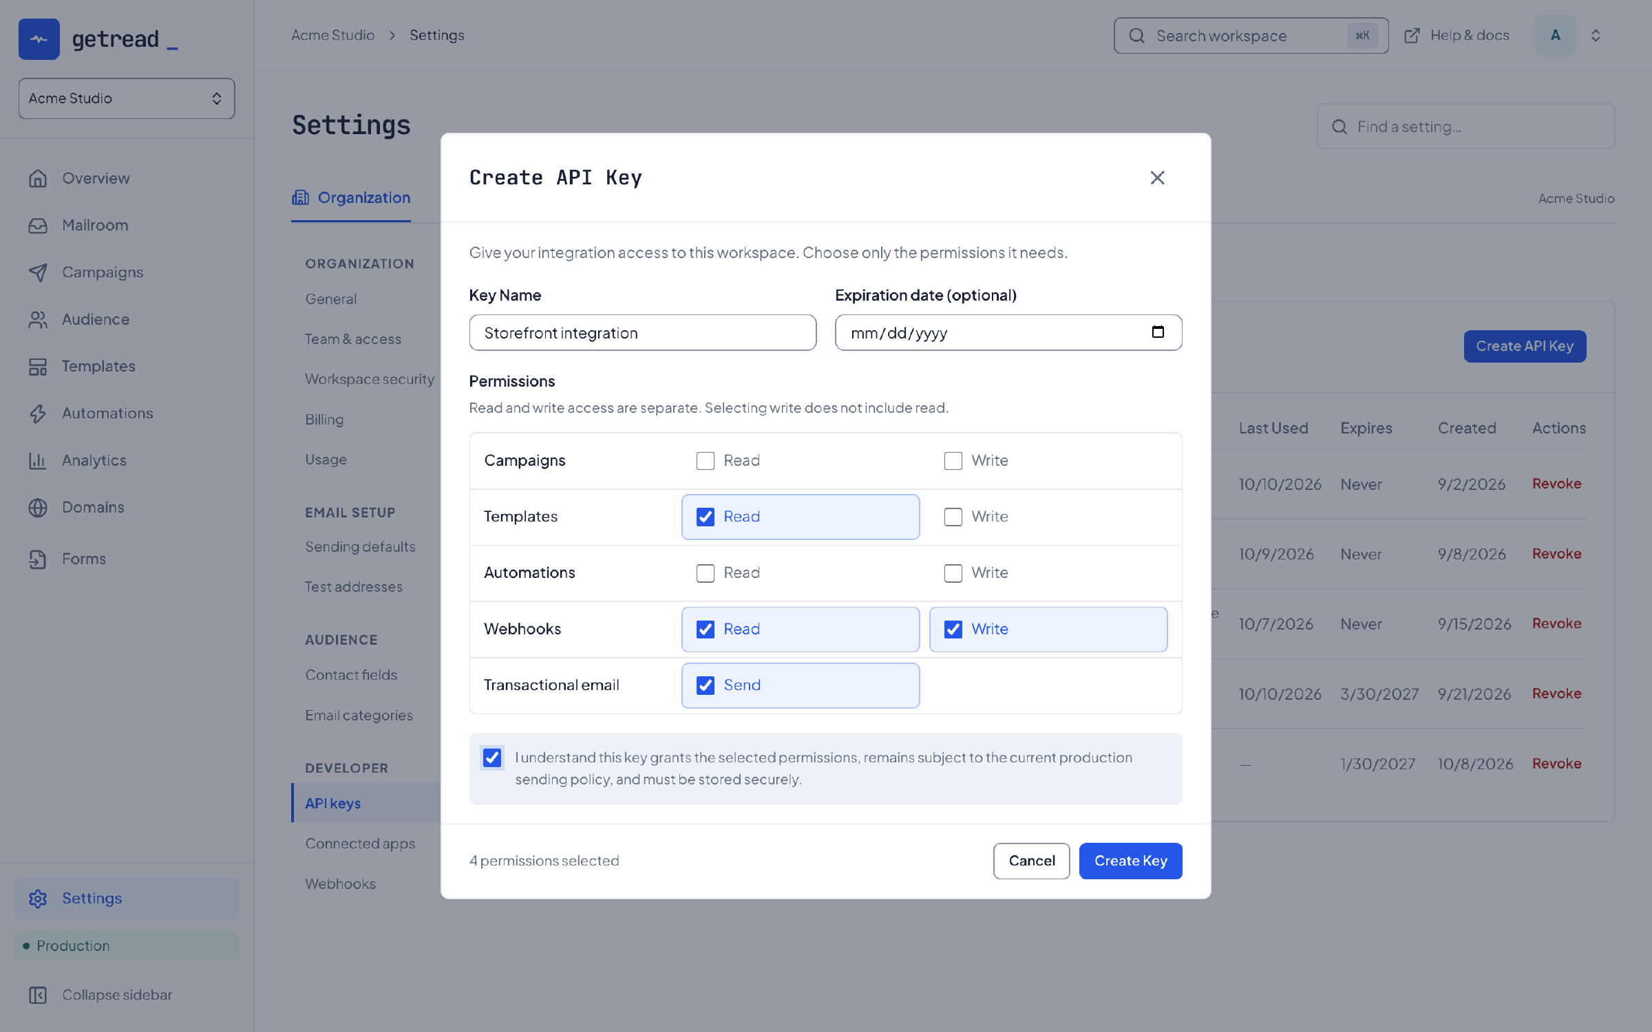
Task: Open Campaigns via its paper plane icon
Action: tap(38, 272)
